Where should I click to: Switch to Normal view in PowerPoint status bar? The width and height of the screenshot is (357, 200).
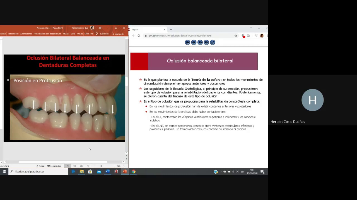coord(67,166)
